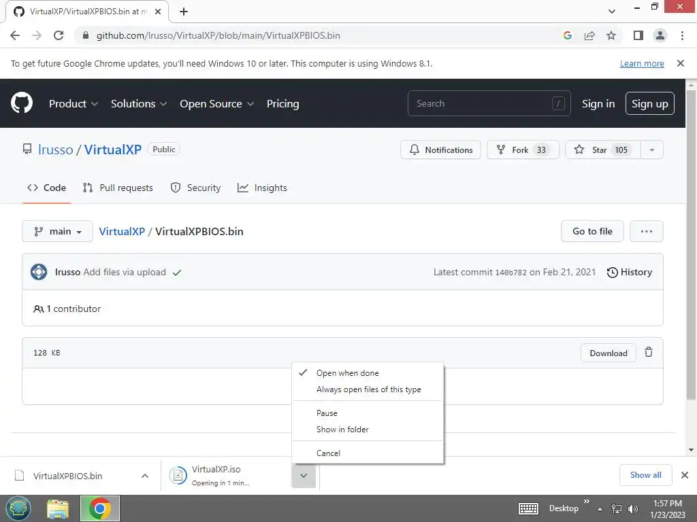697x522 pixels.
Task: Click the volume speaker tray icon
Action: [x=632, y=509]
